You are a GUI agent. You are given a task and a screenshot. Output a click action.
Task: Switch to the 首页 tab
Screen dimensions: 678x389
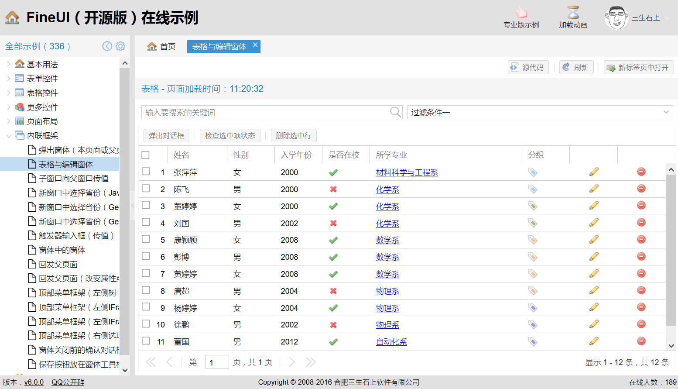(161, 47)
